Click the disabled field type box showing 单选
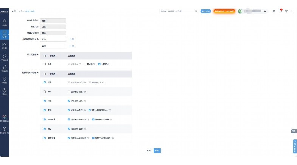The image size is (297, 165). pyautogui.click(x=53, y=33)
